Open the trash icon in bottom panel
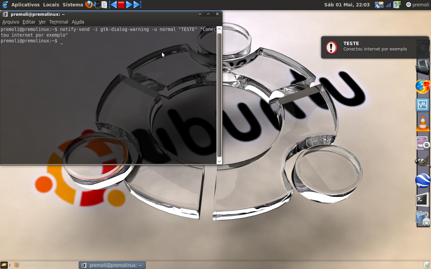This screenshot has height=269, width=431. pos(426,265)
